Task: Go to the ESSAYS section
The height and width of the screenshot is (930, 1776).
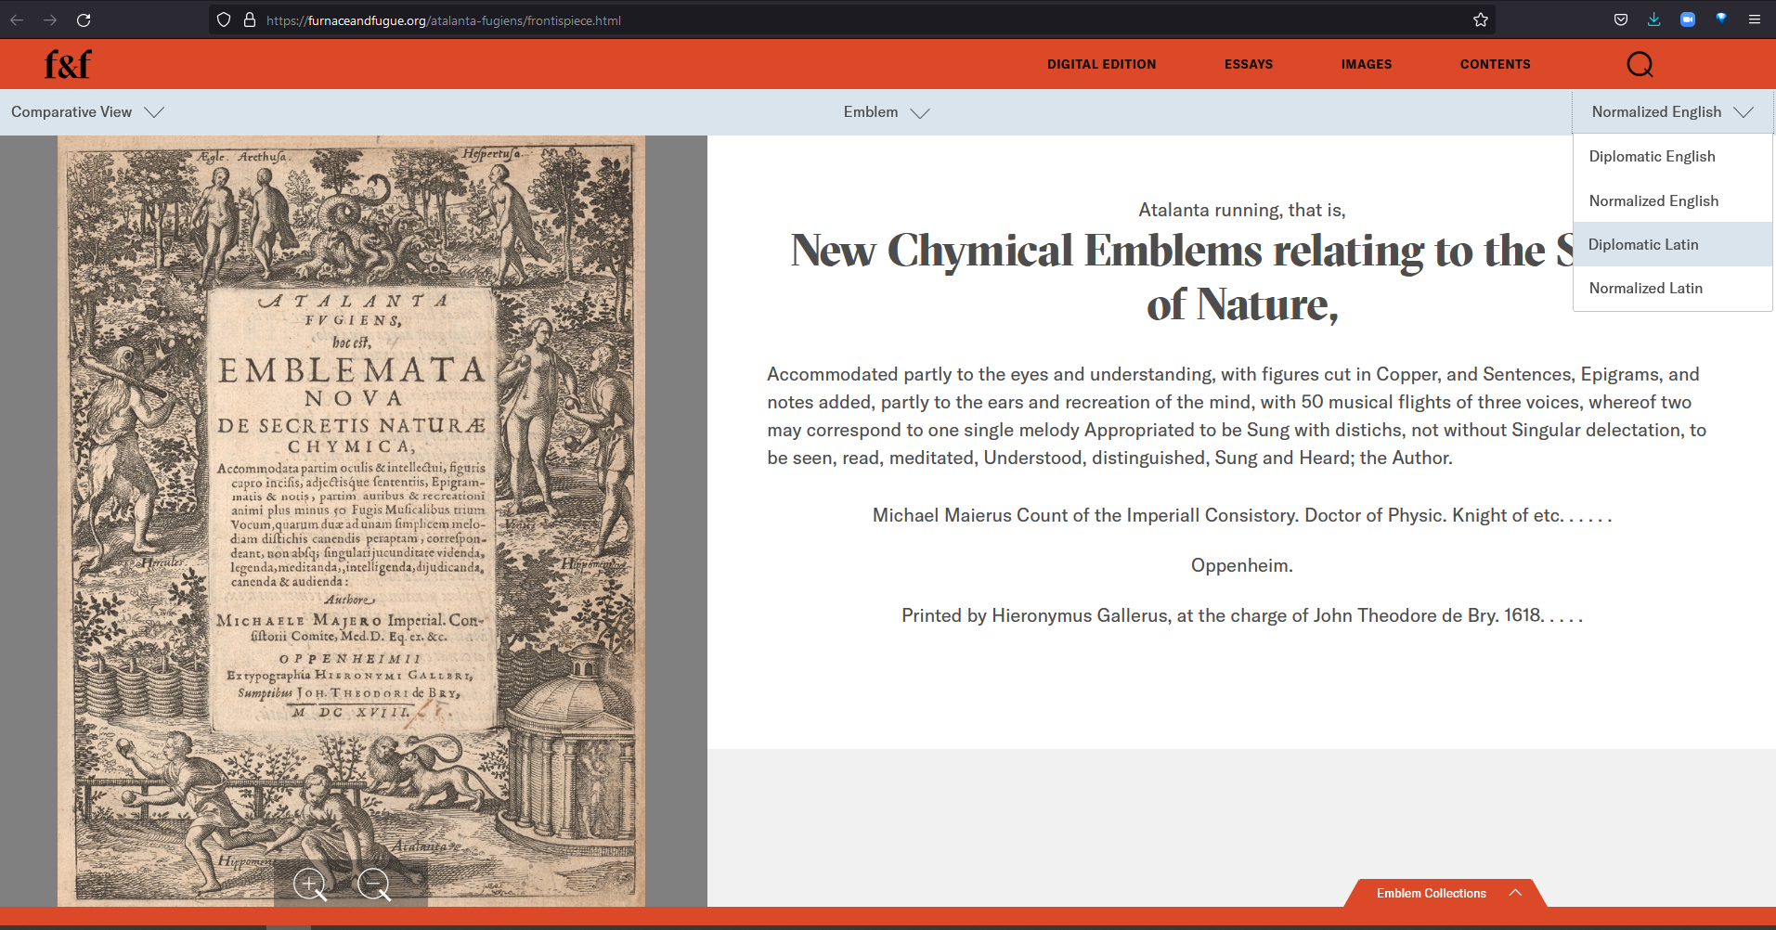Action: click(x=1248, y=64)
